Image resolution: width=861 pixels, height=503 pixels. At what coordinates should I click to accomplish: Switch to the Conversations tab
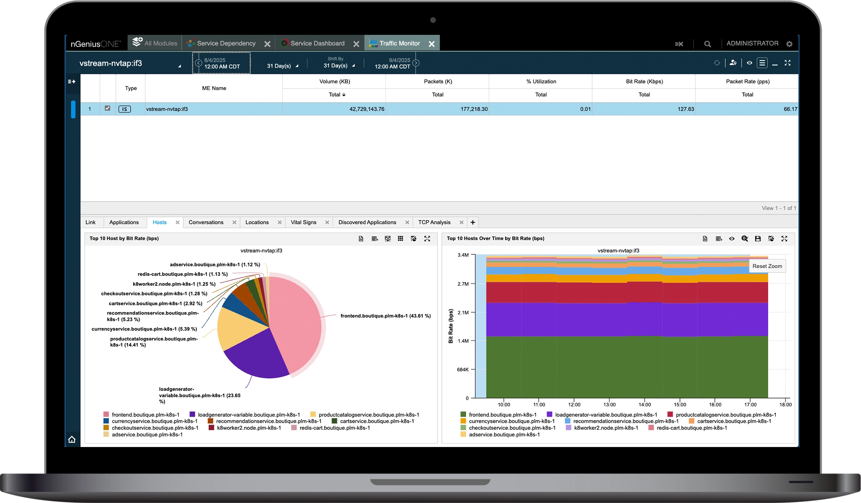point(206,222)
